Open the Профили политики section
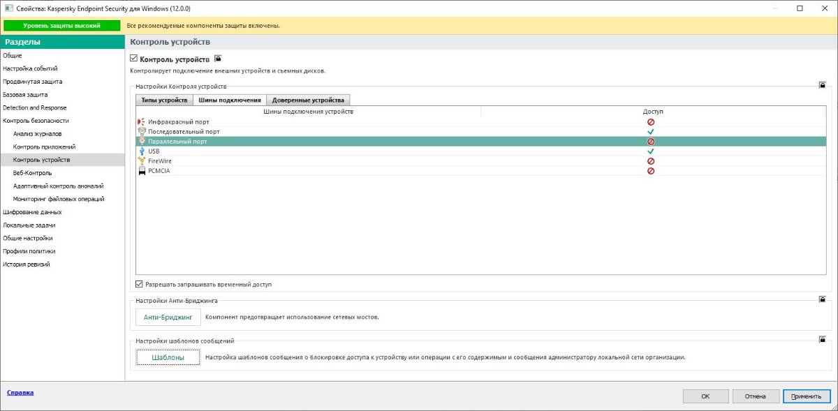 (29, 251)
